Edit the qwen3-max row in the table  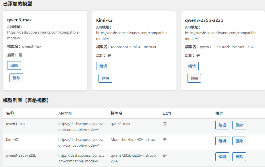tap(222, 125)
